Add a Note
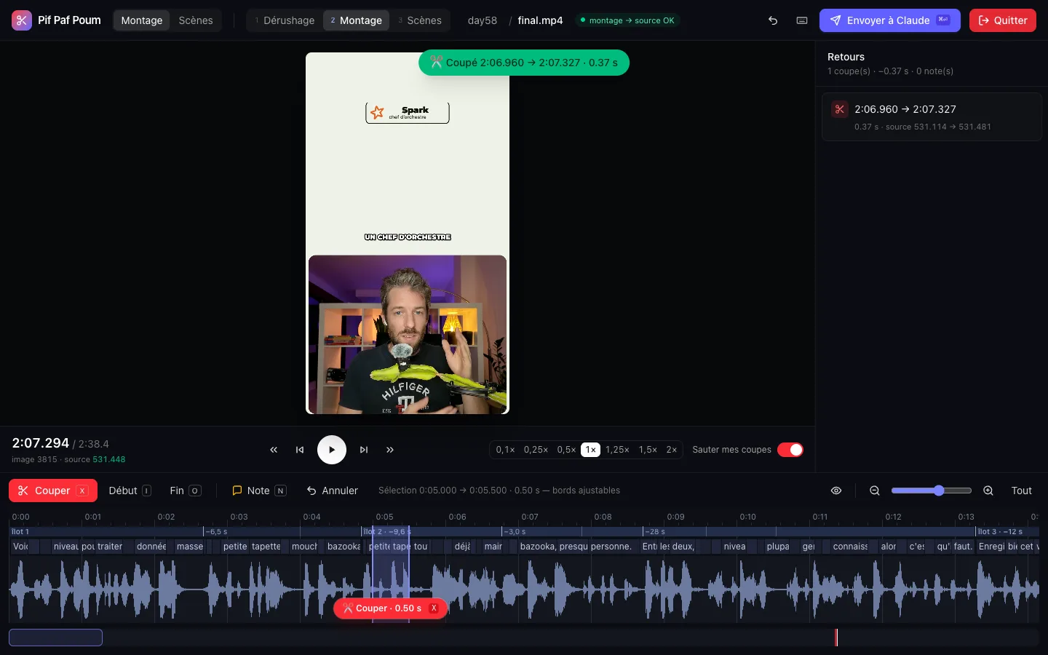 (258, 491)
